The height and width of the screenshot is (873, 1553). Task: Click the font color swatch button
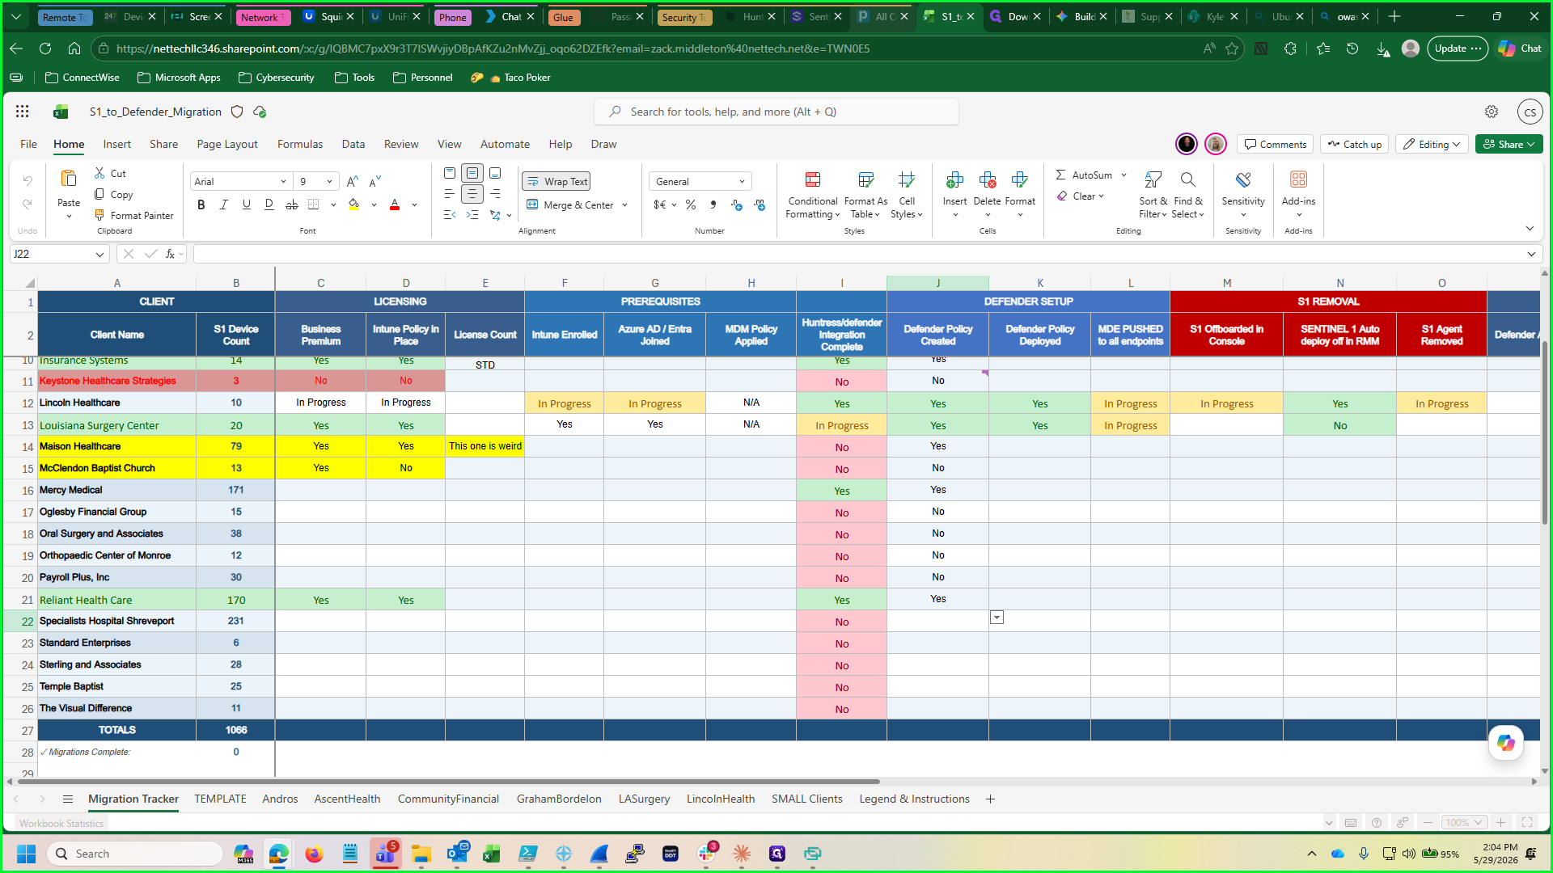[395, 205]
